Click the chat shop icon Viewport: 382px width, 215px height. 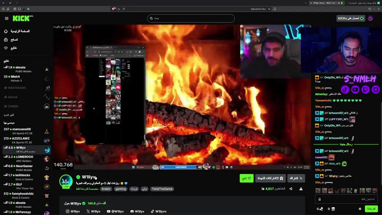point(333,209)
